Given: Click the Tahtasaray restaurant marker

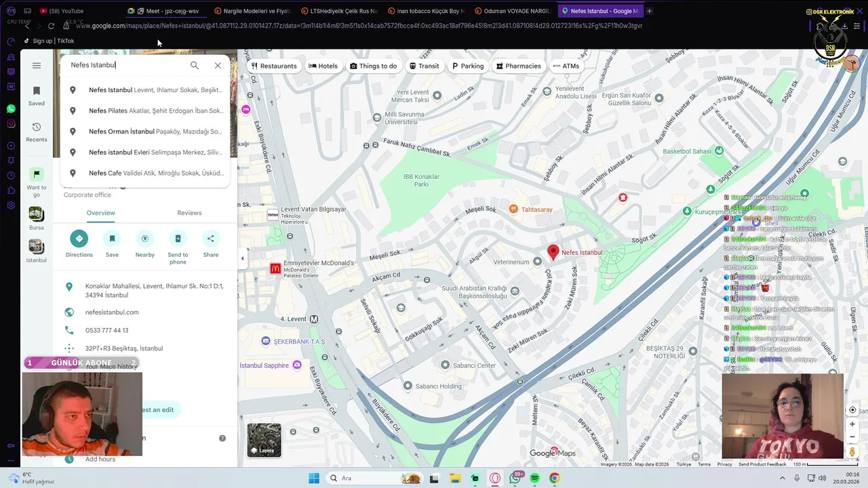Looking at the screenshot, I should tap(513, 209).
